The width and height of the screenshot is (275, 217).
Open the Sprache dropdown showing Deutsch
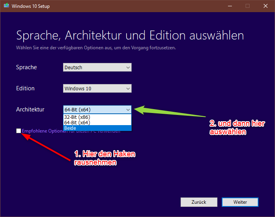pyautogui.click(x=97, y=67)
